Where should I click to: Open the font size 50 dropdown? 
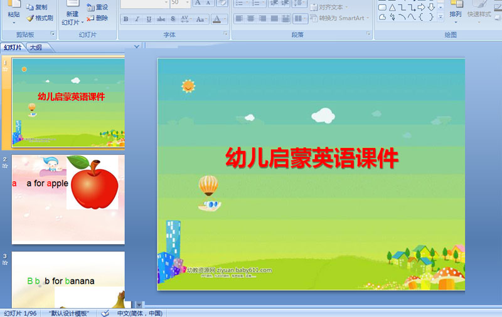click(188, 3)
